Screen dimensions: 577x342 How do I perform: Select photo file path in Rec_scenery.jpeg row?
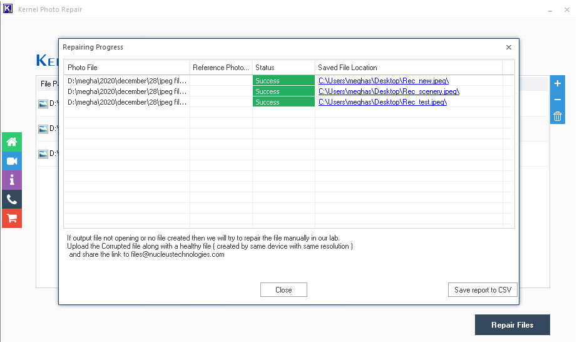click(127, 91)
